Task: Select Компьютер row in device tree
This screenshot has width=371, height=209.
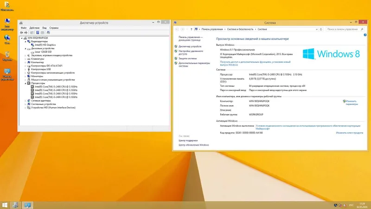Action: 38,62
